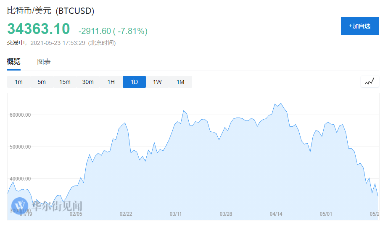This screenshot has height=225, width=388.
Task: Click the current price 34363.10
Action: coord(38,29)
